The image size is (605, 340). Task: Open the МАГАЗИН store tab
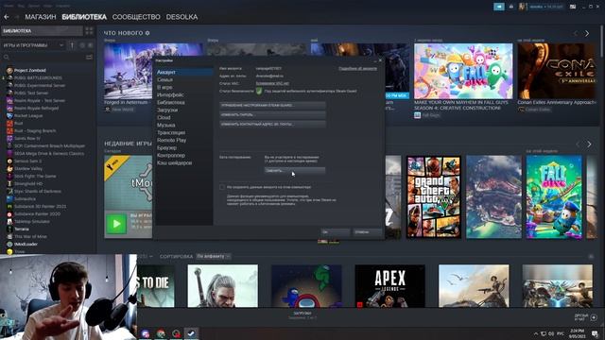pyautogui.click(x=41, y=17)
